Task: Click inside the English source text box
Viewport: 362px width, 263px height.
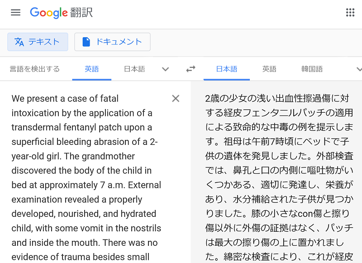Action: tap(86, 177)
